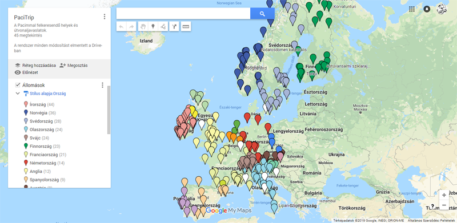This screenshot has width=457, height=223.
Task: Click Réteg hozzáadása to add layer
Action: 35,66
